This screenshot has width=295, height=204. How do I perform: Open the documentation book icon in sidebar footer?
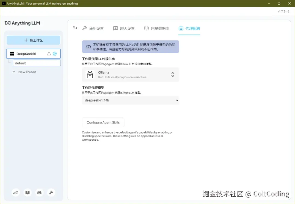pyautogui.click(x=27, y=192)
